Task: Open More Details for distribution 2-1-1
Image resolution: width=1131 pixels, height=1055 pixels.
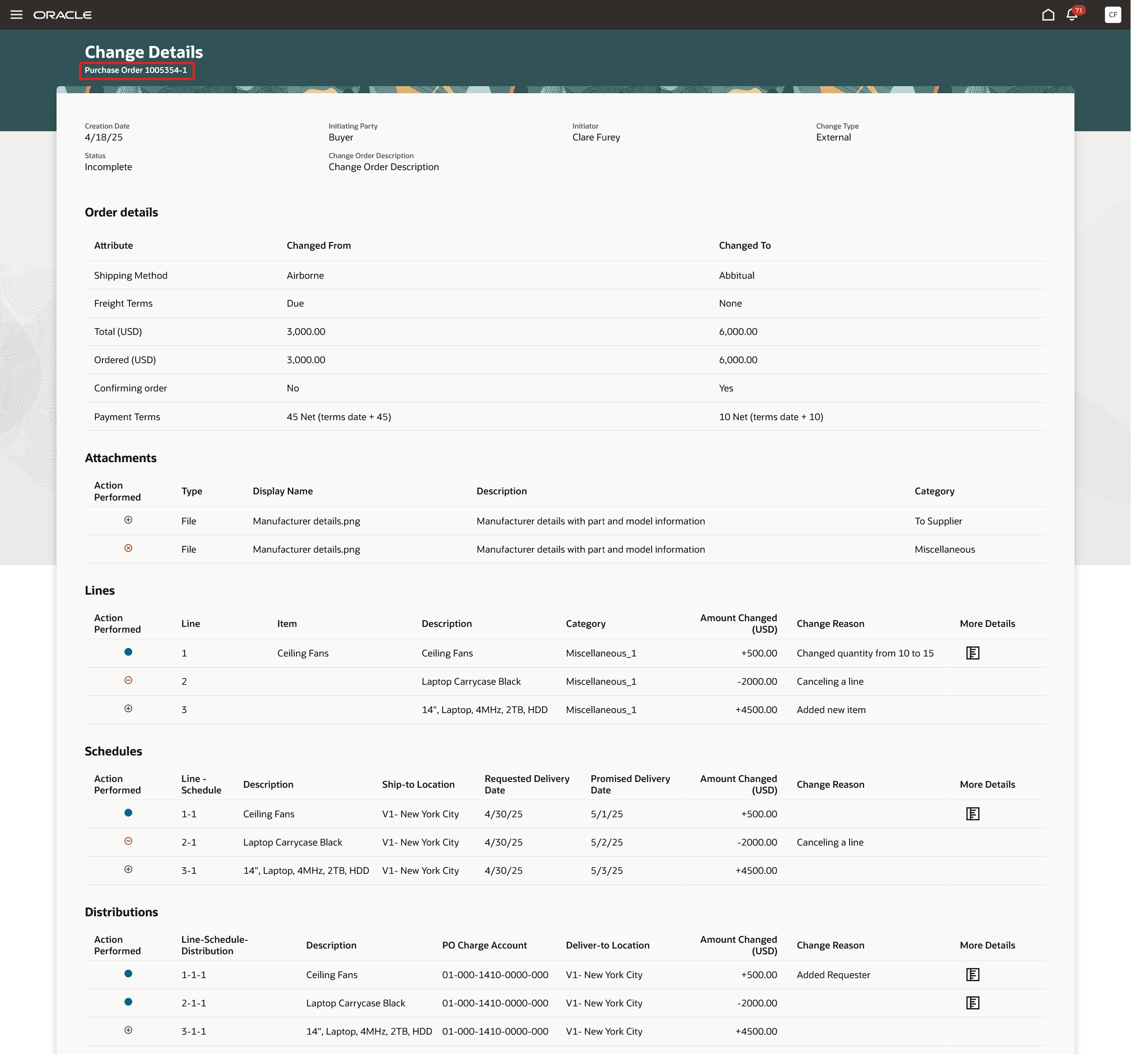Action: [973, 1003]
